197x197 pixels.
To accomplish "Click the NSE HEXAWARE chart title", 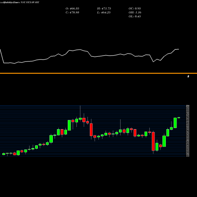I will click(x=30, y=2).
